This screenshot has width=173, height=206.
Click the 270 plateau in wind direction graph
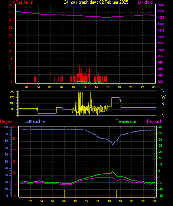point(115,98)
